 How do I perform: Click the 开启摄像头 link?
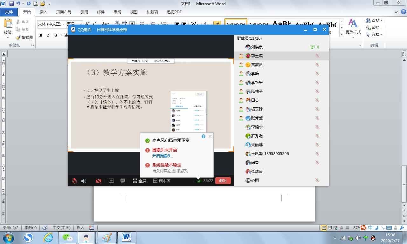coord(162,156)
